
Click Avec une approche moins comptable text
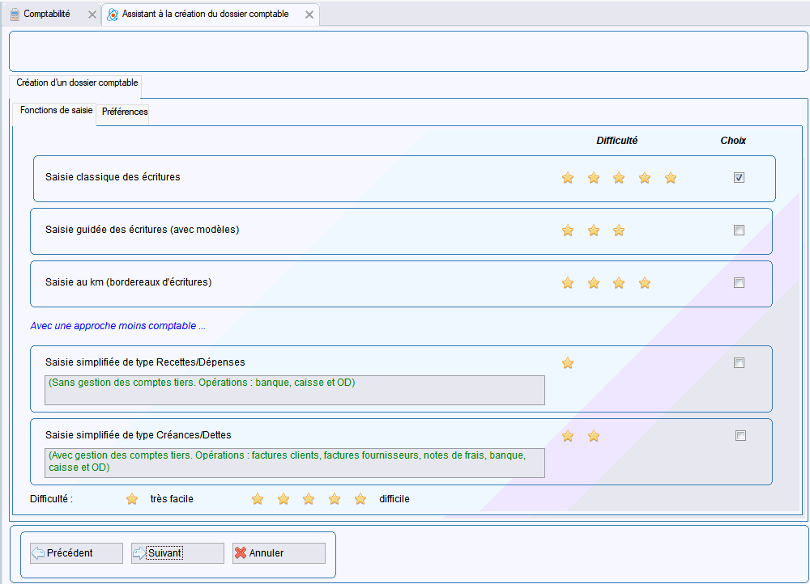[117, 326]
